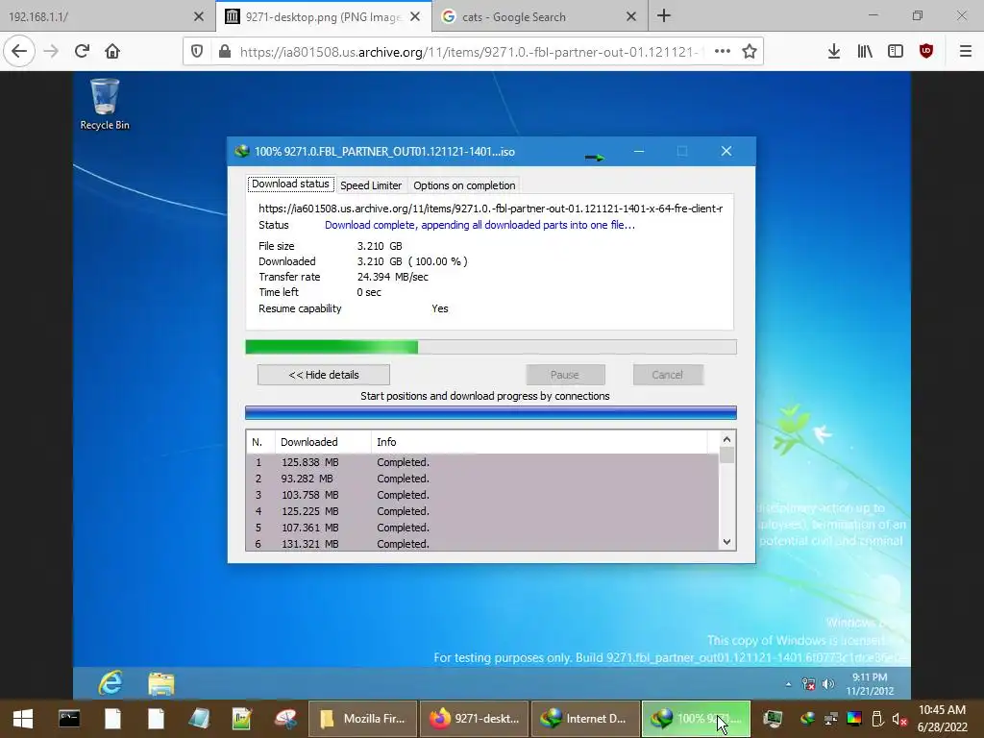984x738 pixels.
Task: Click the File Explorer icon in image taskbar
Action: (x=161, y=683)
